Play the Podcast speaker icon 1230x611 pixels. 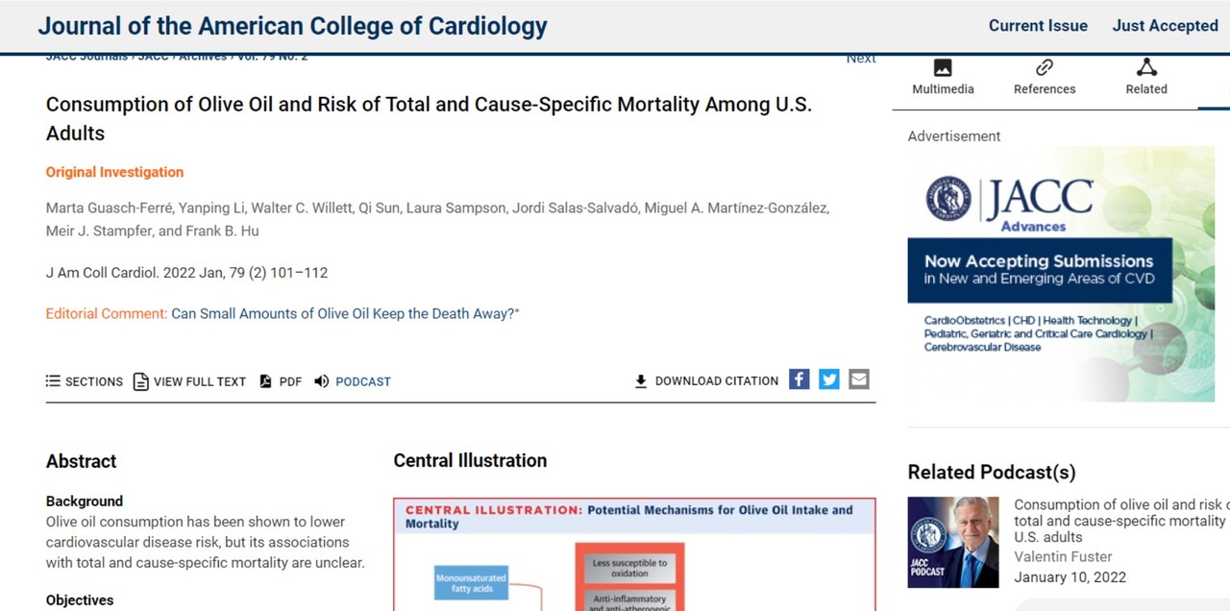pyautogui.click(x=322, y=381)
